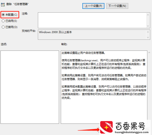
Task: Click the 帮助 label
Action: 64,44
